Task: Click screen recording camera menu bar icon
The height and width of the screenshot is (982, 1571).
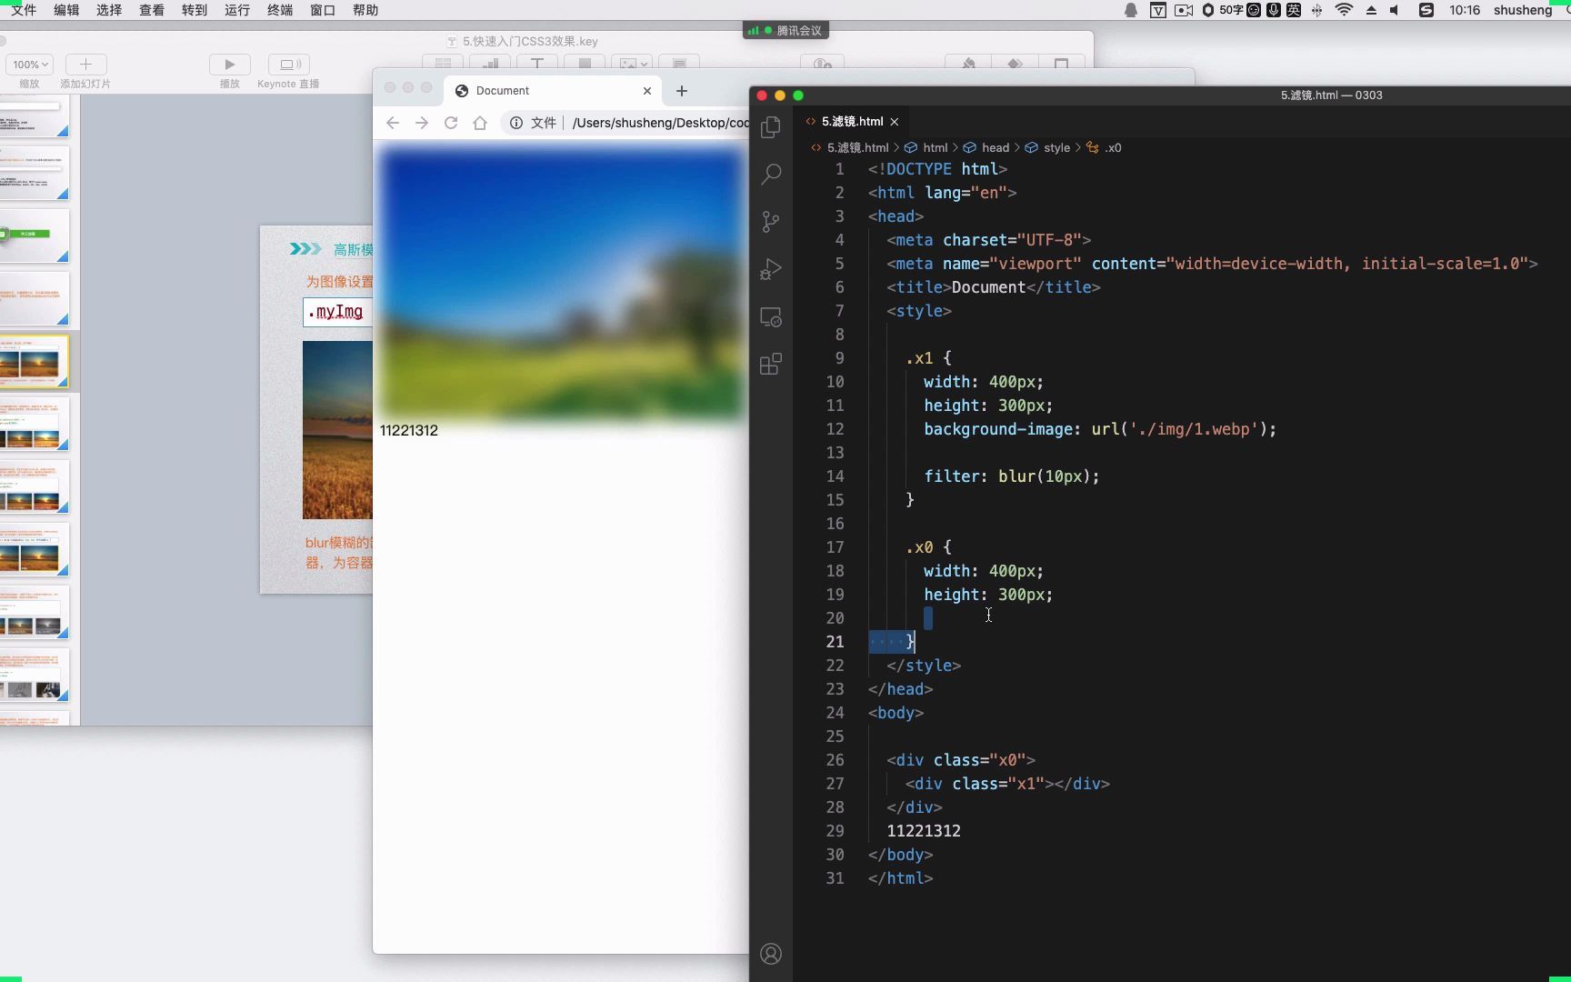Action: [x=1184, y=10]
